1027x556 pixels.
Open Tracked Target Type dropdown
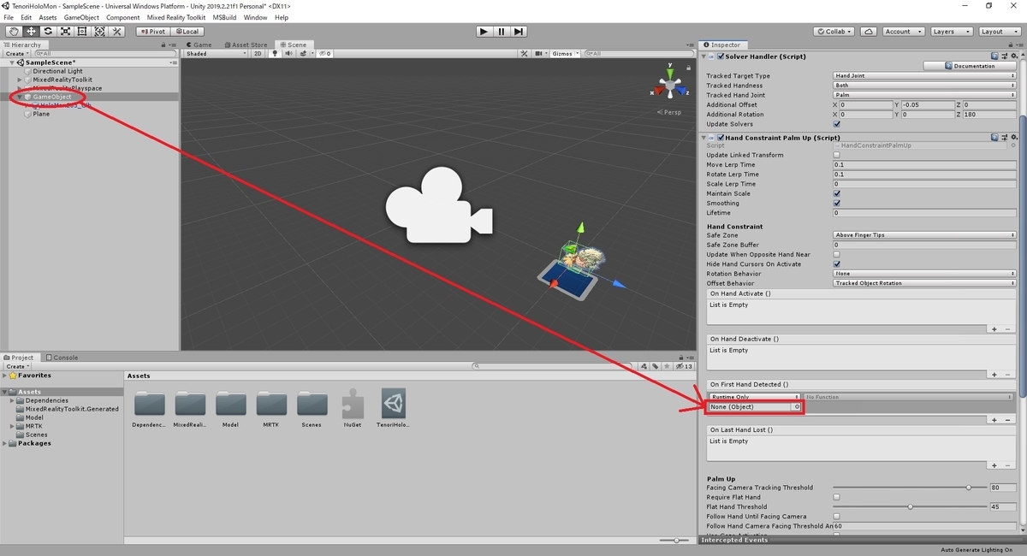coord(924,75)
